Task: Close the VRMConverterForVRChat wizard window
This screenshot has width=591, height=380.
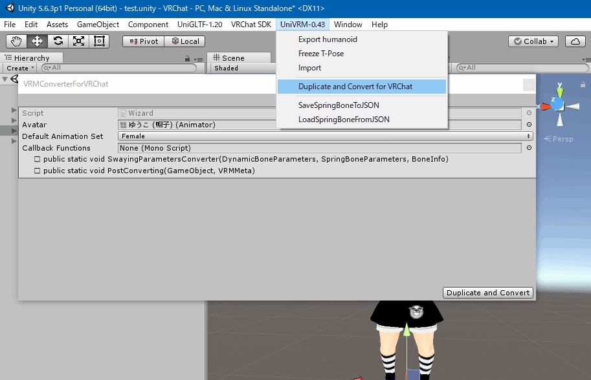Action: click(530, 85)
